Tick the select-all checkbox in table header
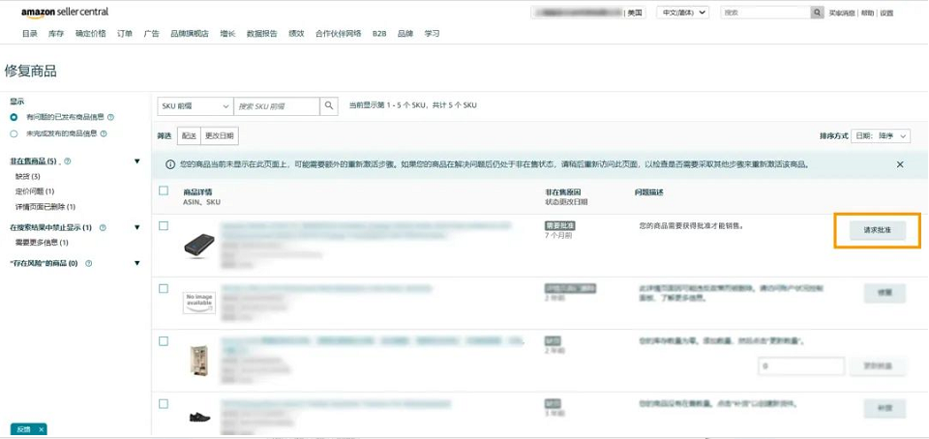The height and width of the screenshot is (439, 929). (x=164, y=191)
